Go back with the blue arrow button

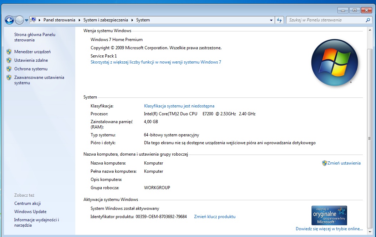coord(9,20)
